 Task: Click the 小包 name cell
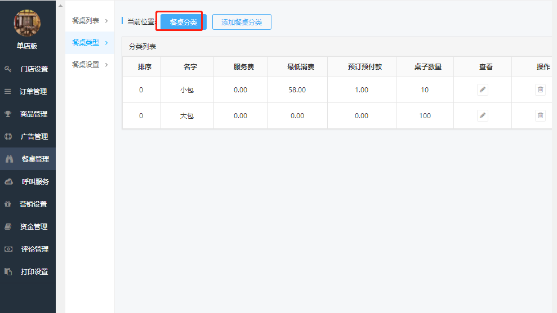click(x=187, y=90)
